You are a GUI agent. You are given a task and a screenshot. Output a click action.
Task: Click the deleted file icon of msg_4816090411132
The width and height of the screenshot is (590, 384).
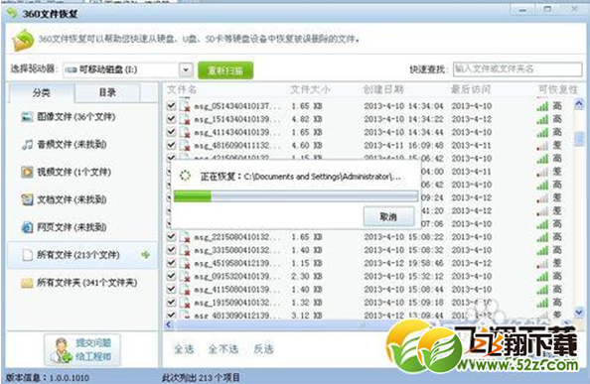pos(185,146)
